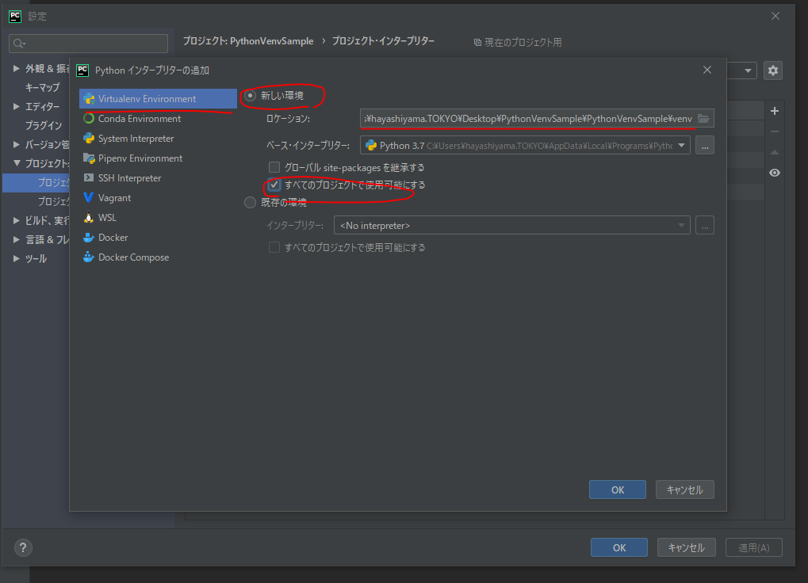This screenshot has width=808, height=583.
Task: Close the settings window
Action: 775,16
